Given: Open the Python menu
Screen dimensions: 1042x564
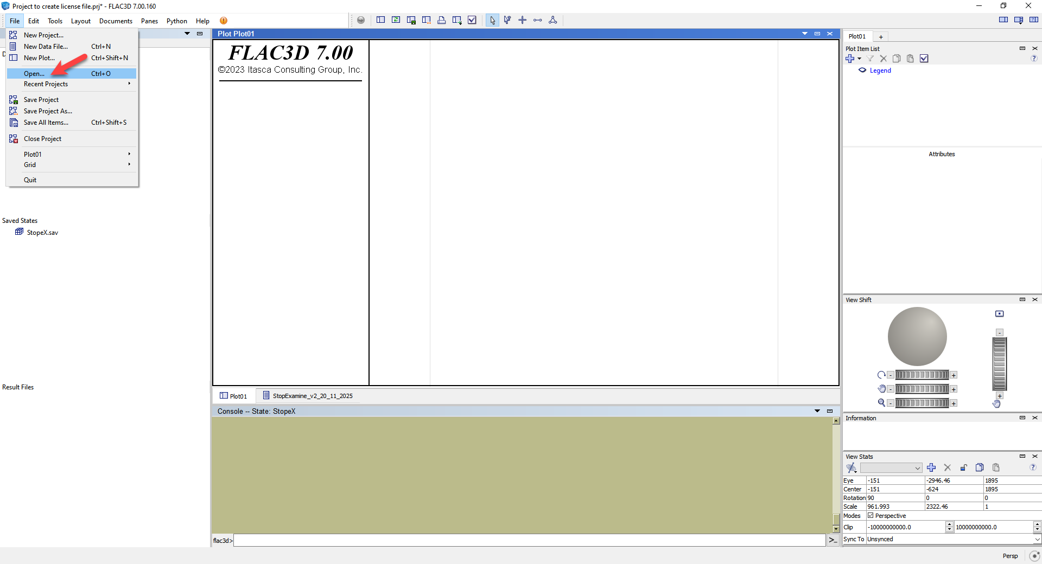Looking at the screenshot, I should coord(176,21).
